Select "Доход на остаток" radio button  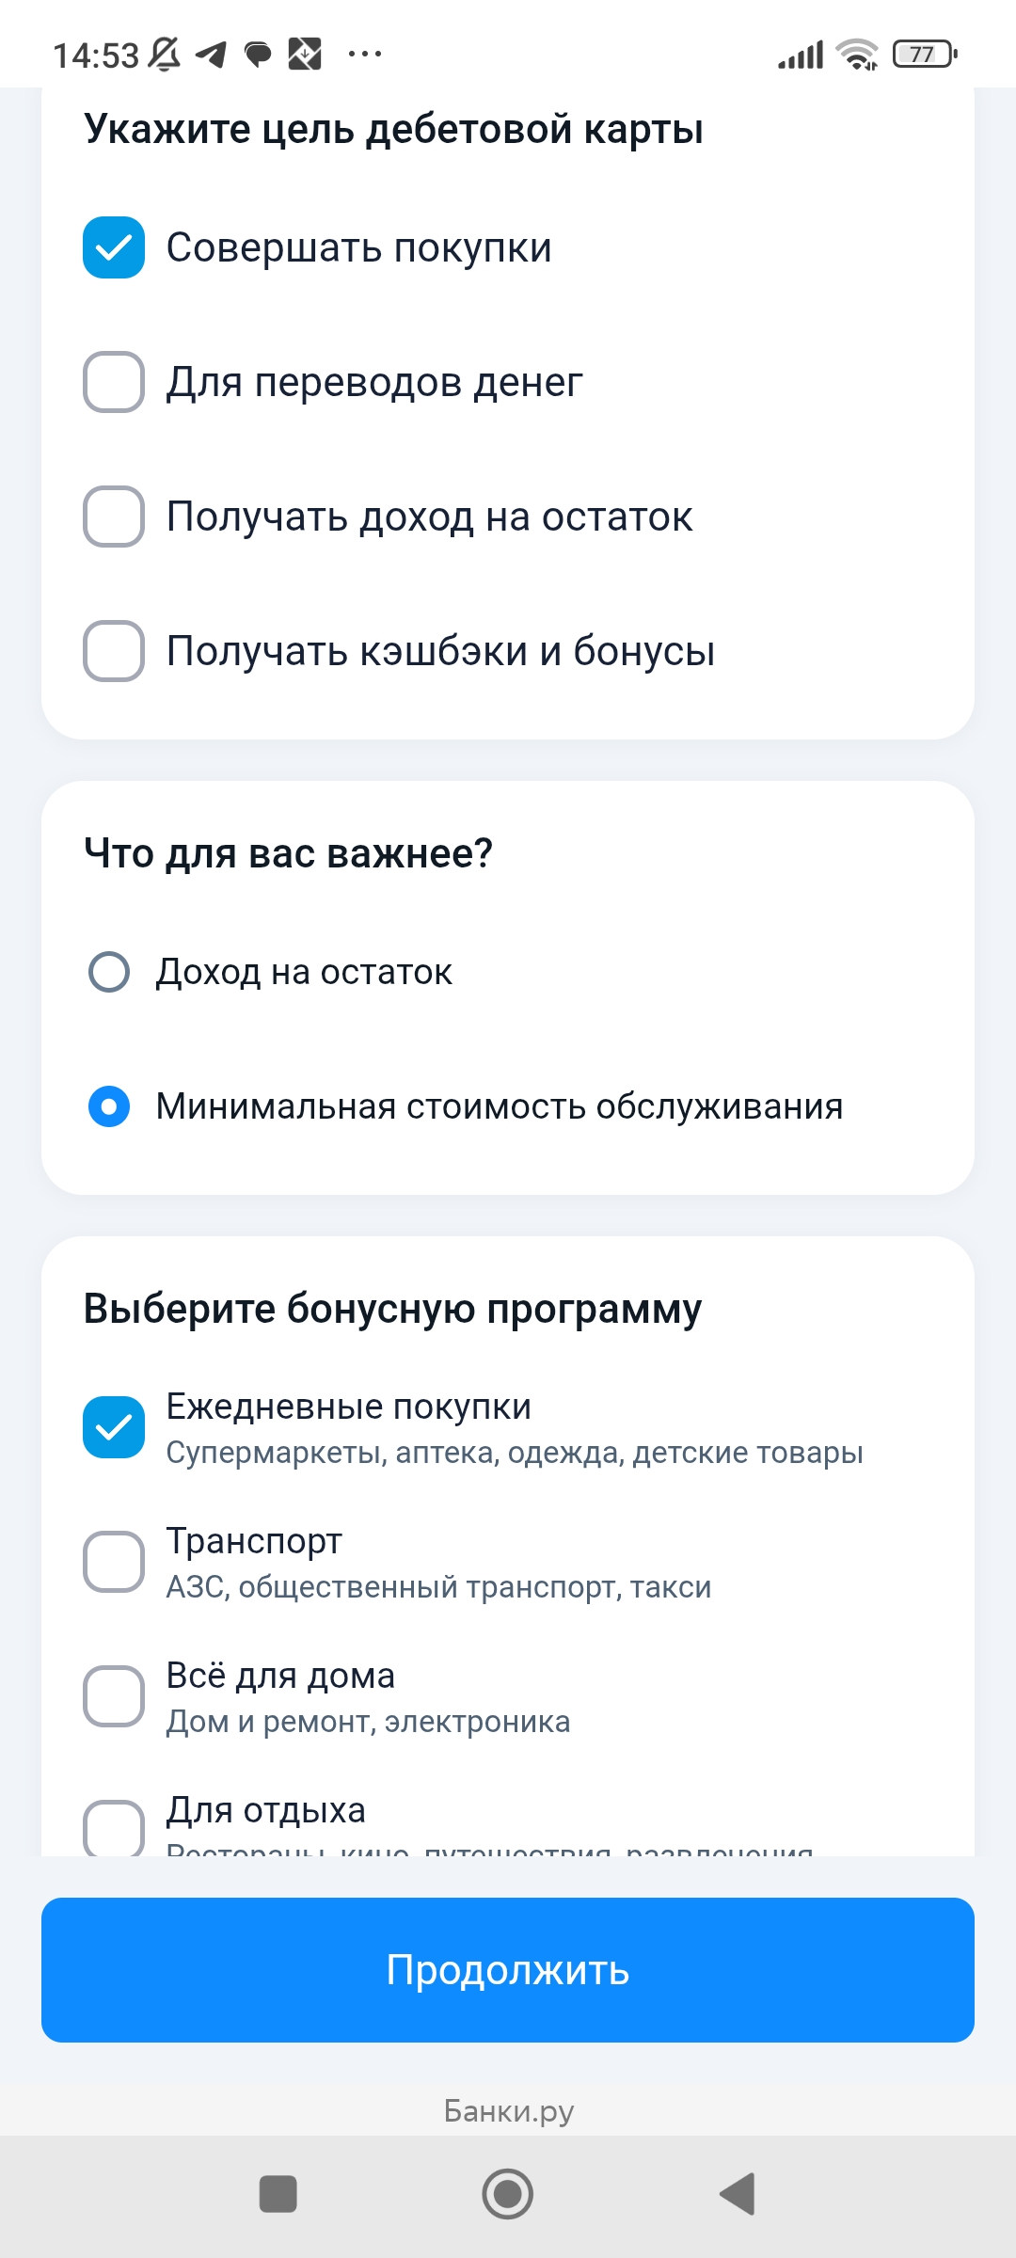(x=109, y=972)
